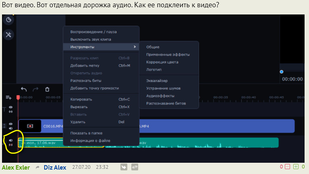Select 'Распознать биты' menu entry
This screenshot has width=309, height=174.
[x=101, y=81]
